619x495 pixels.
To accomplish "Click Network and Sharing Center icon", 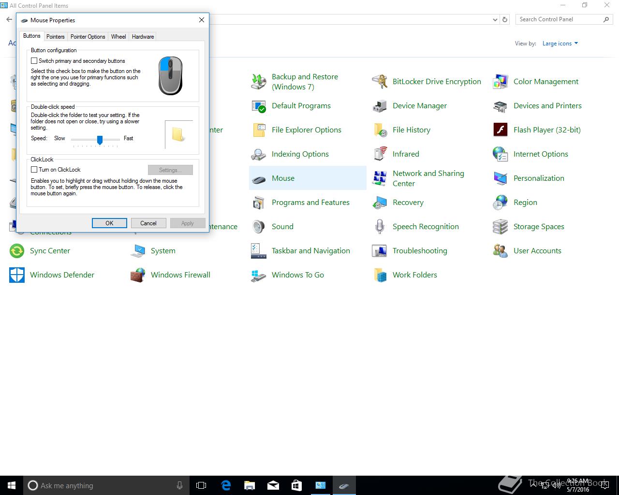I will [380, 178].
